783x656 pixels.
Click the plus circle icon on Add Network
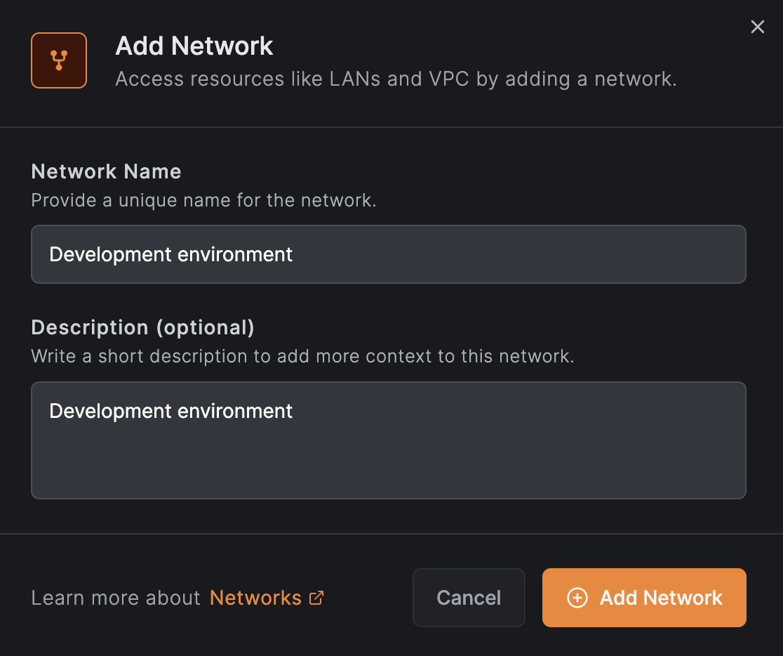coord(577,598)
